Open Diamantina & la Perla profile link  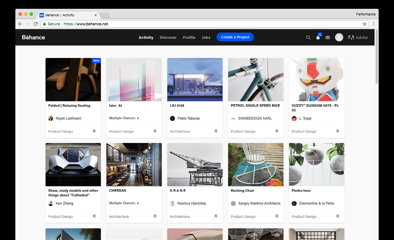316,203
